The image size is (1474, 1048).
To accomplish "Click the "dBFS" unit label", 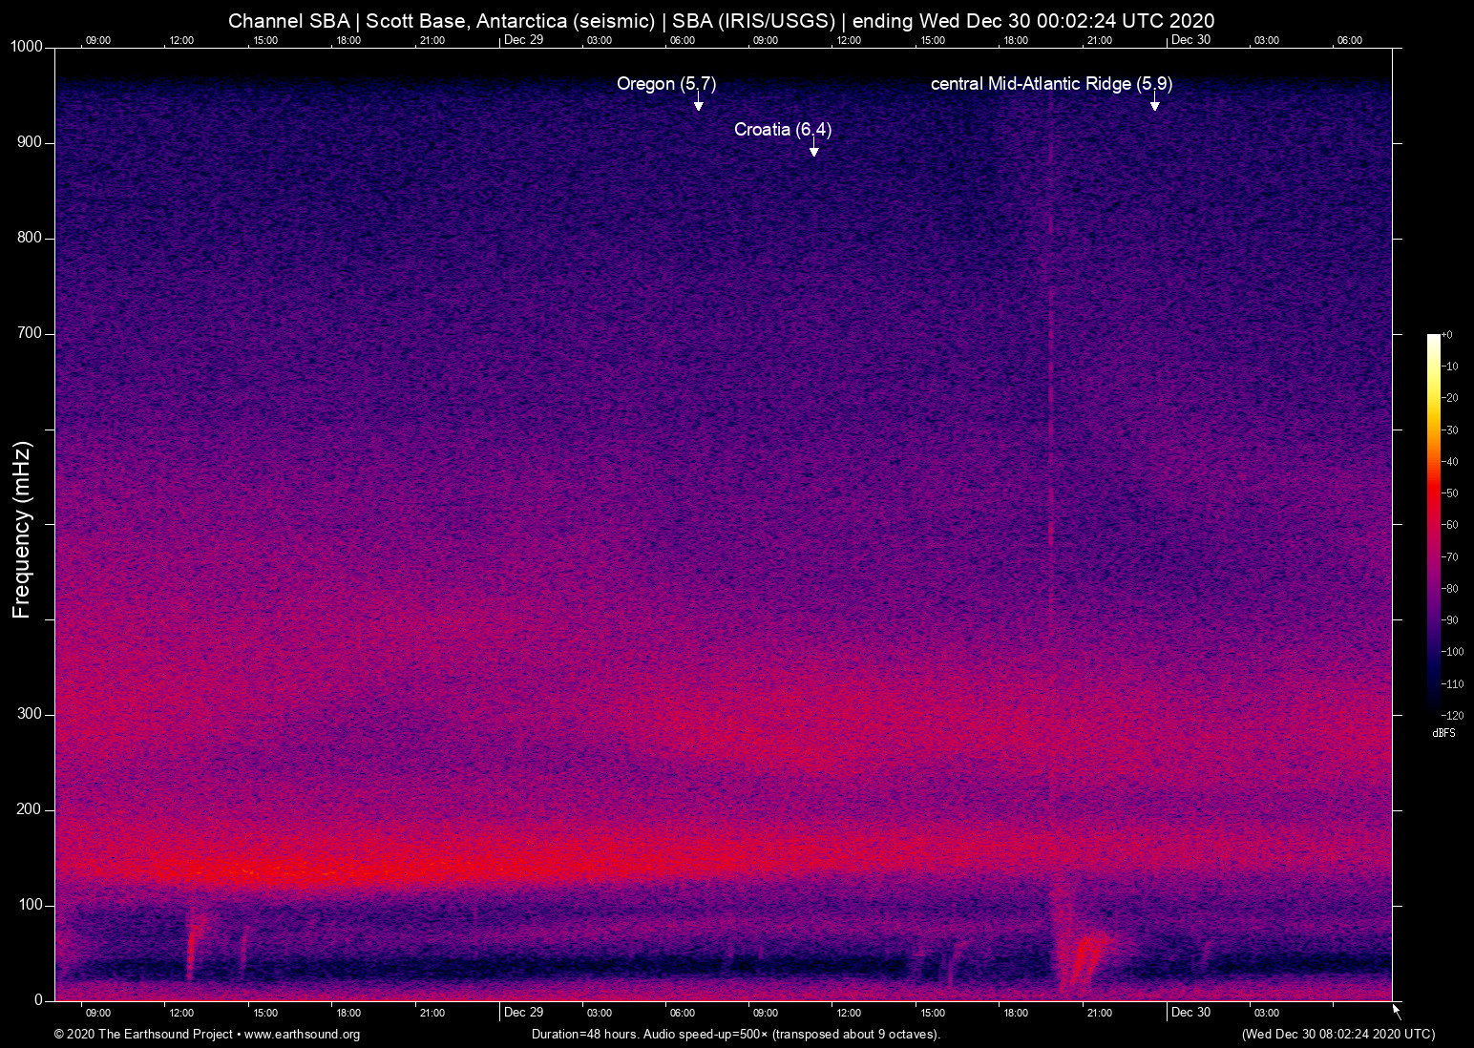I will tap(1444, 733).
